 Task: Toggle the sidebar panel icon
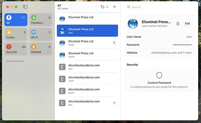25,7
